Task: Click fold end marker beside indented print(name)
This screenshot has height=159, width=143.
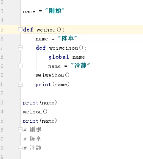Action: pyautogui.click(x=20, y=84)
